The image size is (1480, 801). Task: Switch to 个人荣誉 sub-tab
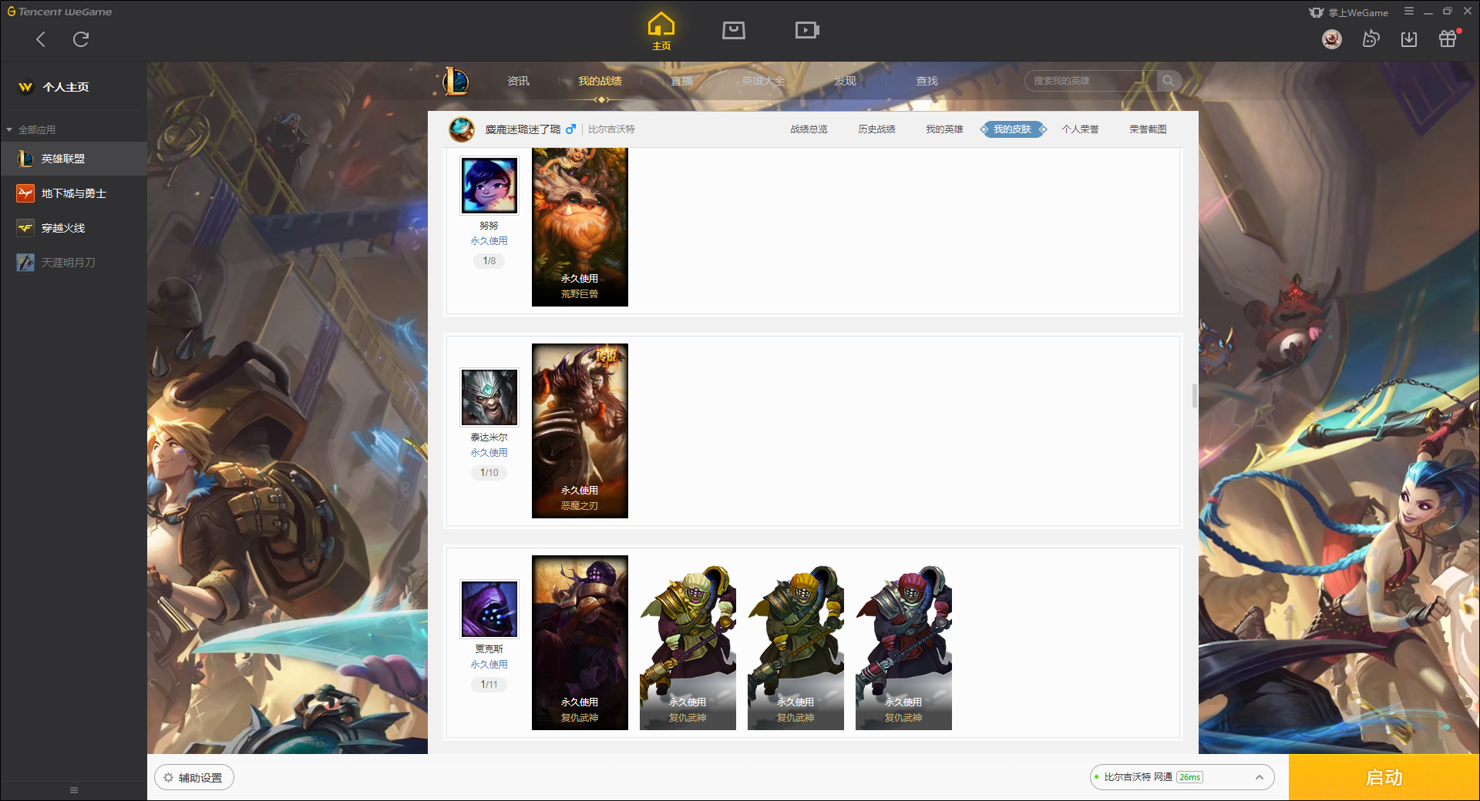pyautogui.click(x=1080, y=129)
